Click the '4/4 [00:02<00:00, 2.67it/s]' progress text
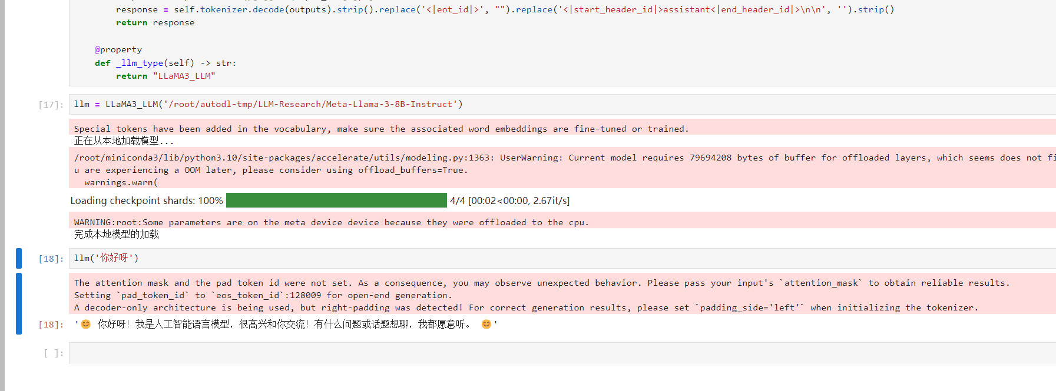This screenshot has height=391, width=1056. pos(509,200)
